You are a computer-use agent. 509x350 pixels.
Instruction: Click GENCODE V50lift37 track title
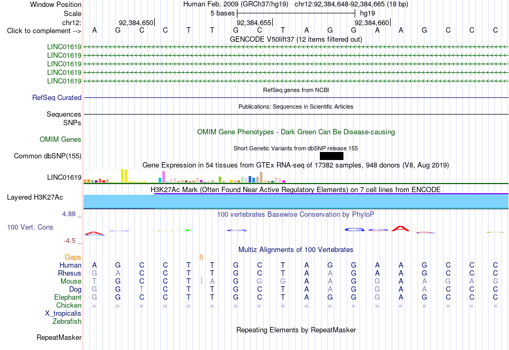point(296,39)
